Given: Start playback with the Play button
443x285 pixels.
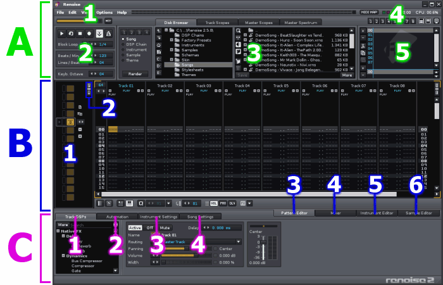Looking at the screenshot, I should coord(61,34).
